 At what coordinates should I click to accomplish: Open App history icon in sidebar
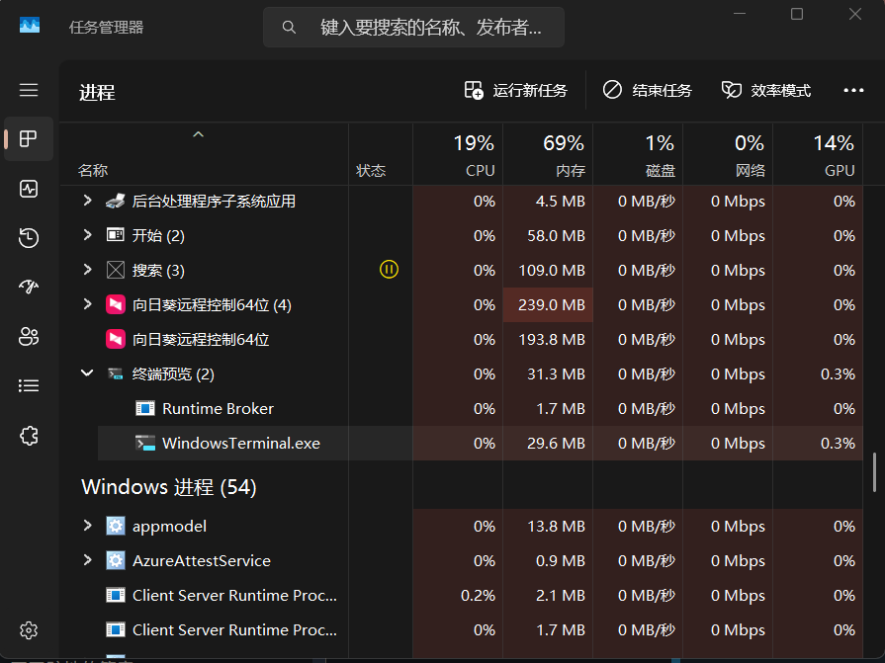pyautogui.click(x=29, y=238)
